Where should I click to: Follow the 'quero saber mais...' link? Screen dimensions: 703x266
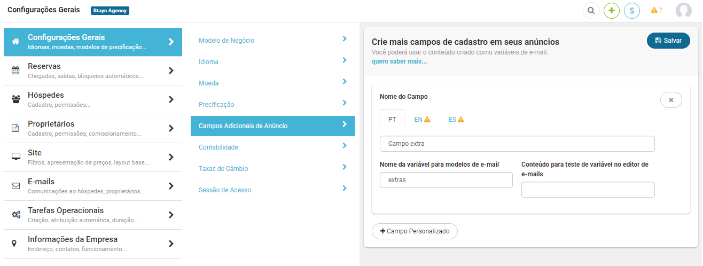pyautogui.click(x=399, y=61)
